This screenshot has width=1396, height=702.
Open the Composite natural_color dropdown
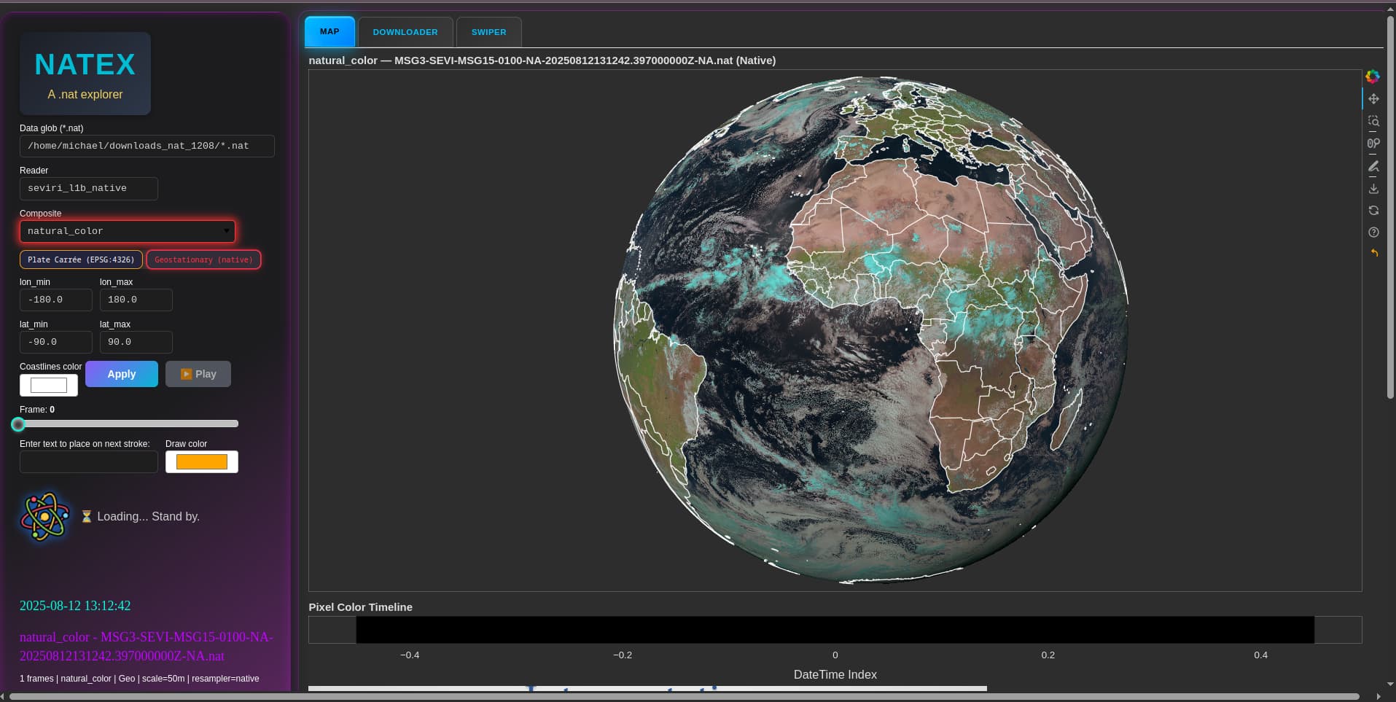(128, 231)
